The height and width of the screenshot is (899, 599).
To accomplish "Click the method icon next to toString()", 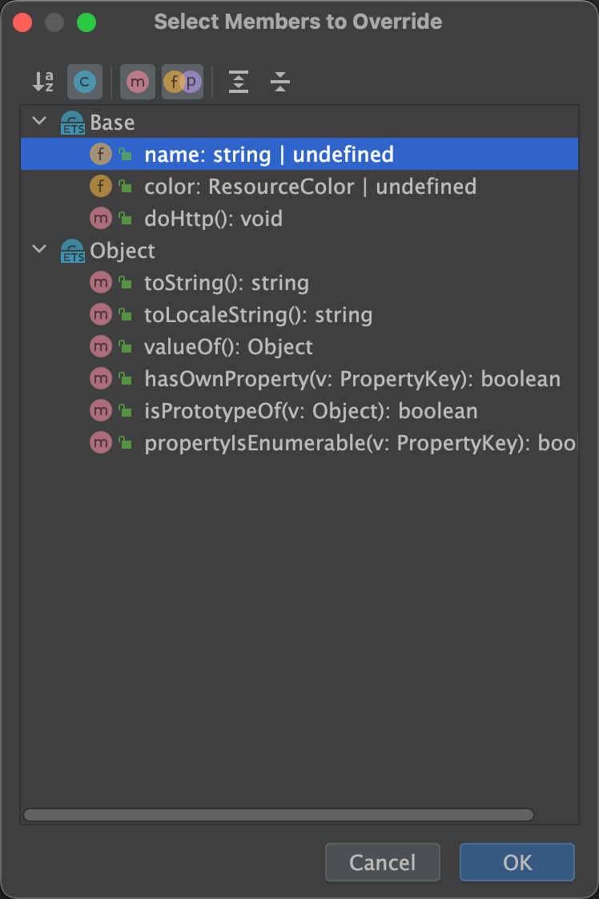I will (x=101, y=283).
